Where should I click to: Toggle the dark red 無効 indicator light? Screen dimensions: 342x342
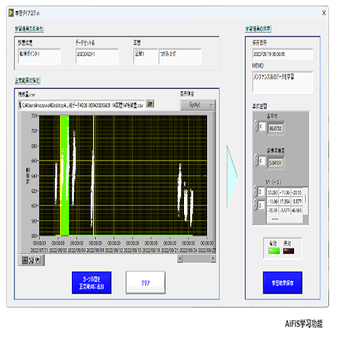coord(289,251)
